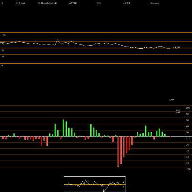Click the -60 label on the MR right axis
The image size is (192, 192).
click(x=187, y=157)
